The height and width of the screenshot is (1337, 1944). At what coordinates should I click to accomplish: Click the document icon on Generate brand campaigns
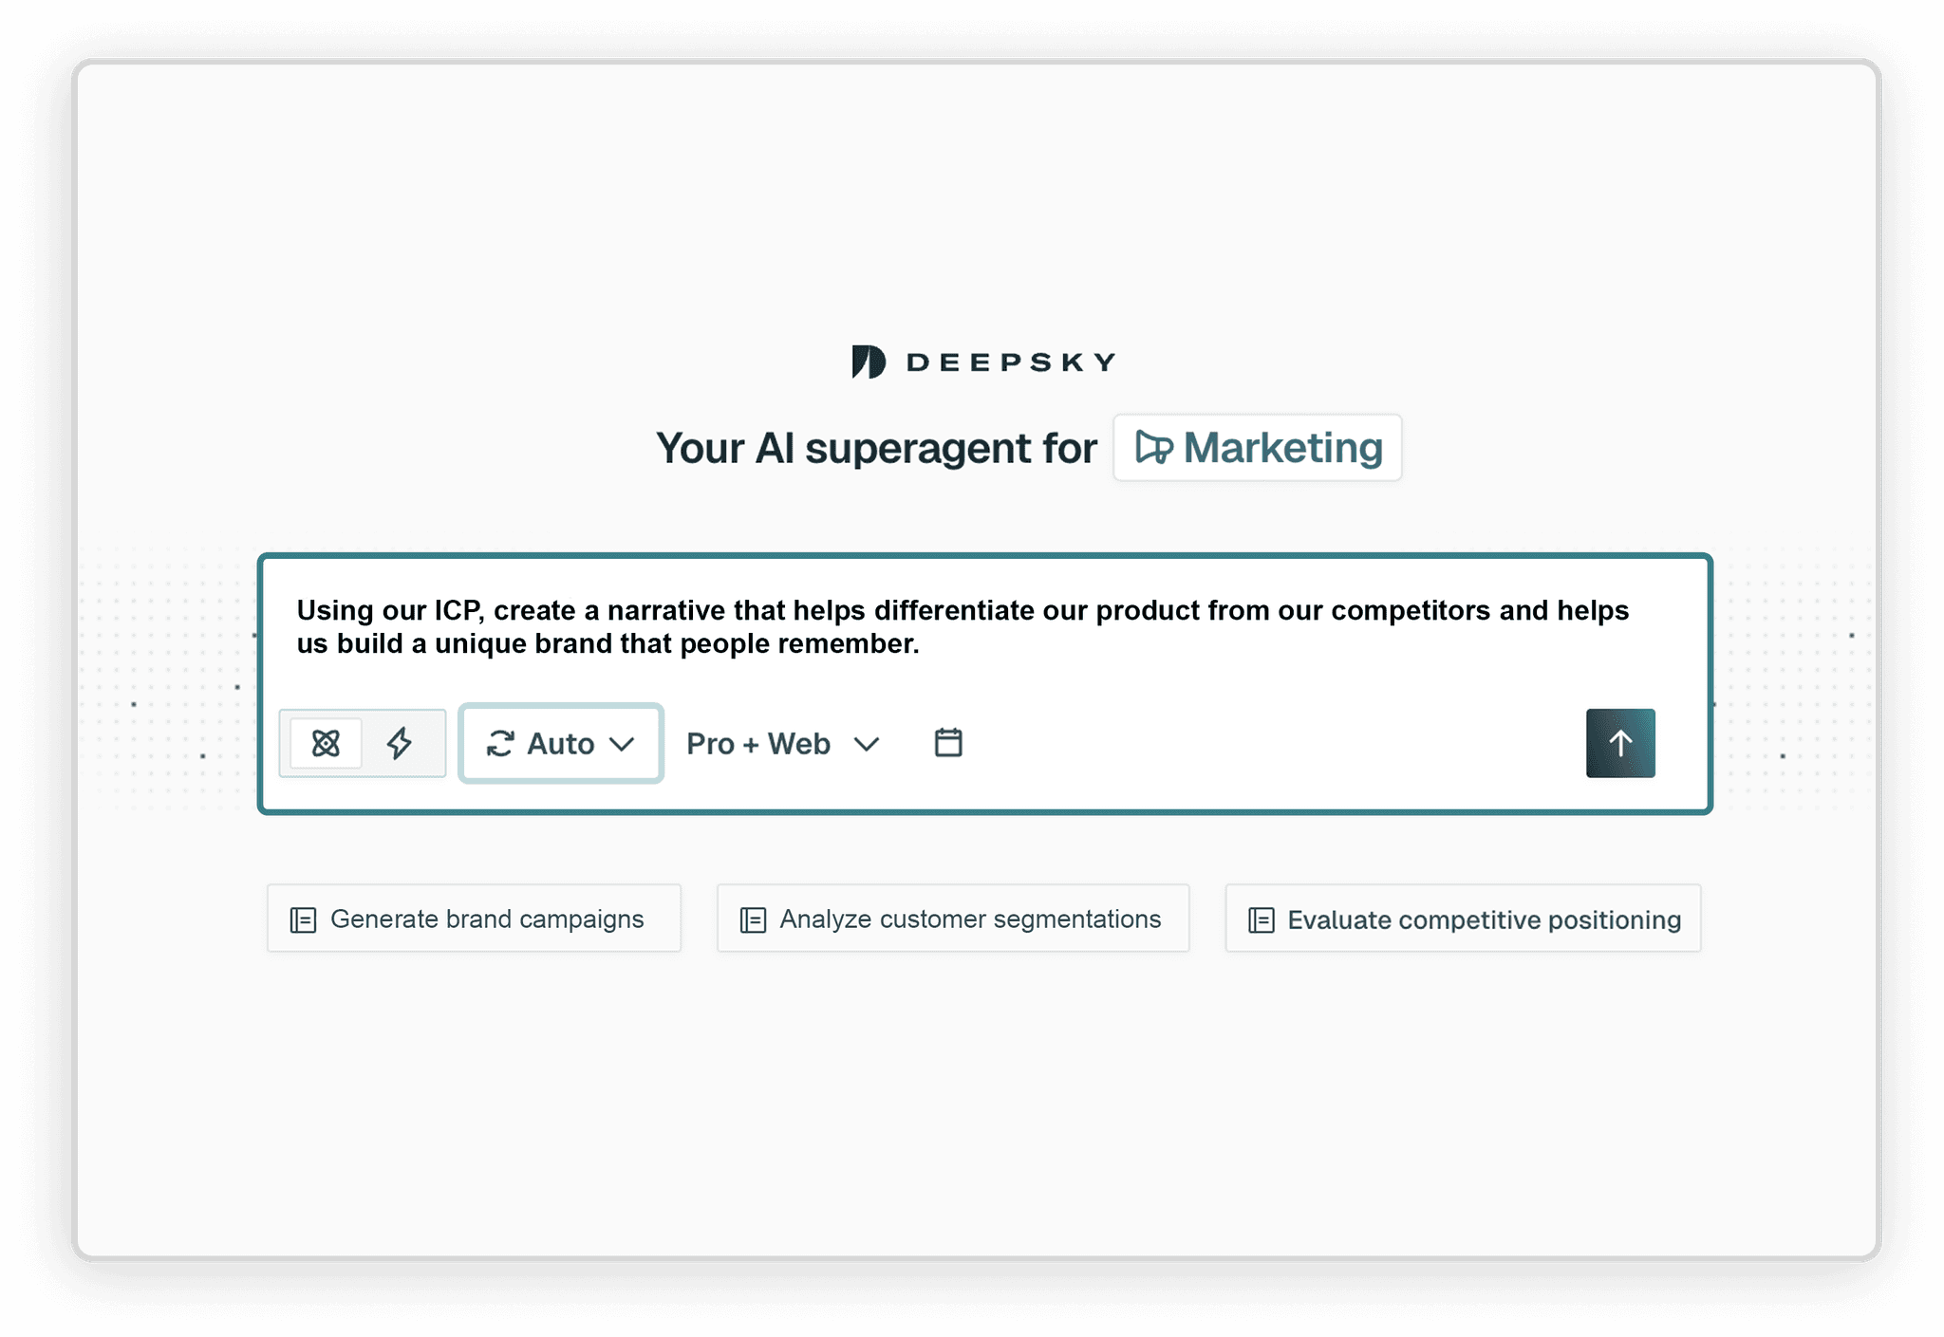pyautogui.click(x=303, y=919)
